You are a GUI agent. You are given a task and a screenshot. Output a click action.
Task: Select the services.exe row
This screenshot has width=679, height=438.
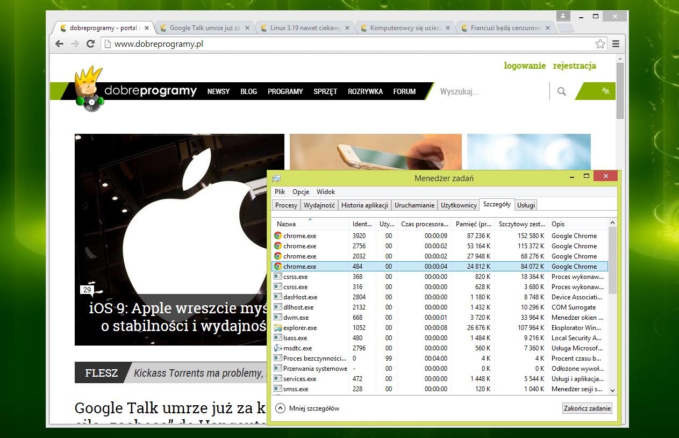(440, 378)
